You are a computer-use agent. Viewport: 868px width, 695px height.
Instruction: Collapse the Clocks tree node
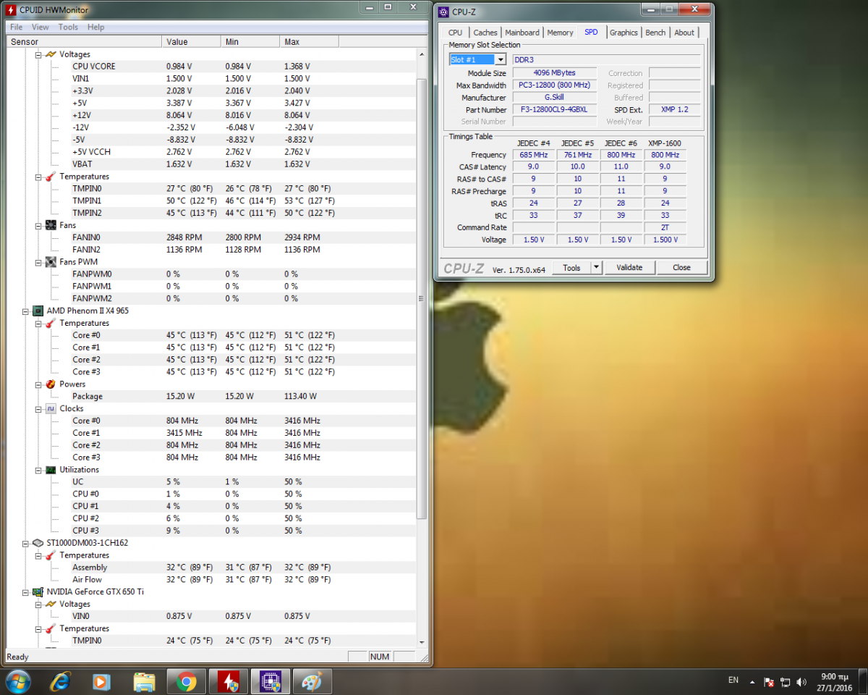tap(38, 408)
